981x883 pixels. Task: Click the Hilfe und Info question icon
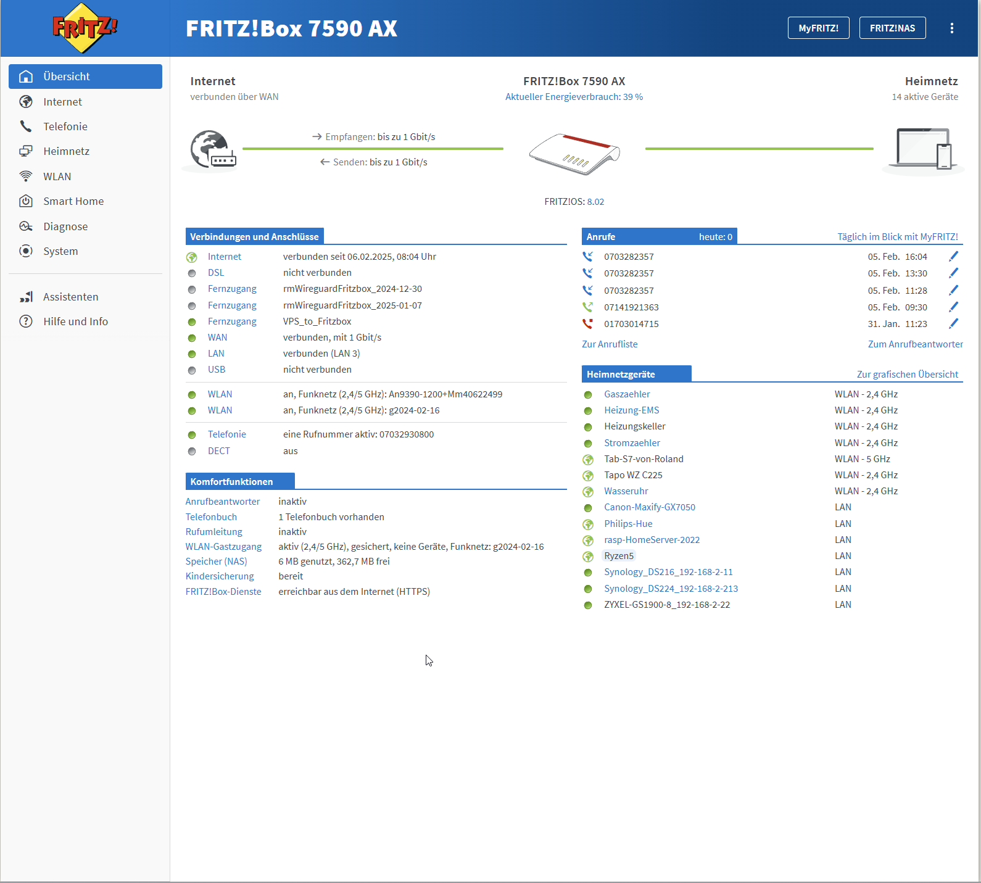point(26,321)
